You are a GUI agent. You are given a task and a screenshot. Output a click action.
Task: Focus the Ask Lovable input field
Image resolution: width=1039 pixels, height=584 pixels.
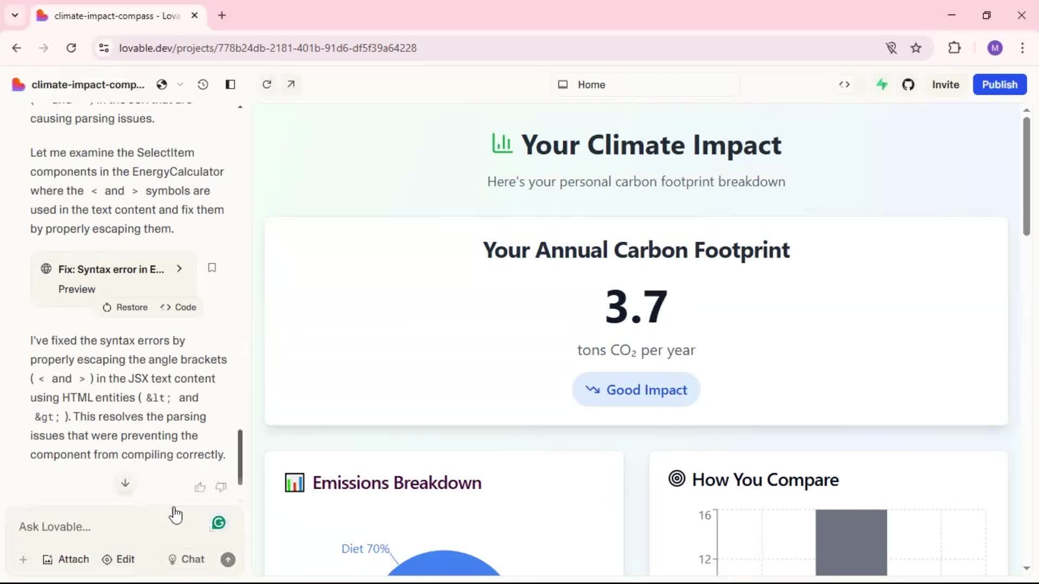tap(108, 527)
